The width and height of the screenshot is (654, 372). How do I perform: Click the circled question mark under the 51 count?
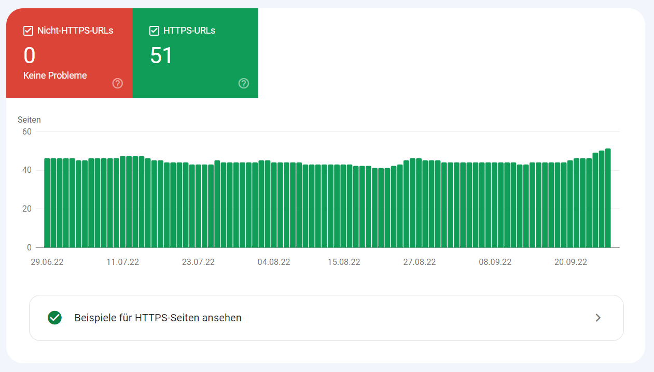tap(244, 83)
